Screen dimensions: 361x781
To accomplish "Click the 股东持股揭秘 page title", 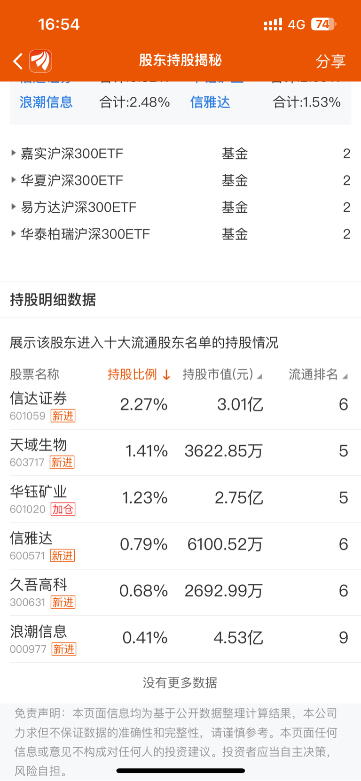I will [180, 60].
